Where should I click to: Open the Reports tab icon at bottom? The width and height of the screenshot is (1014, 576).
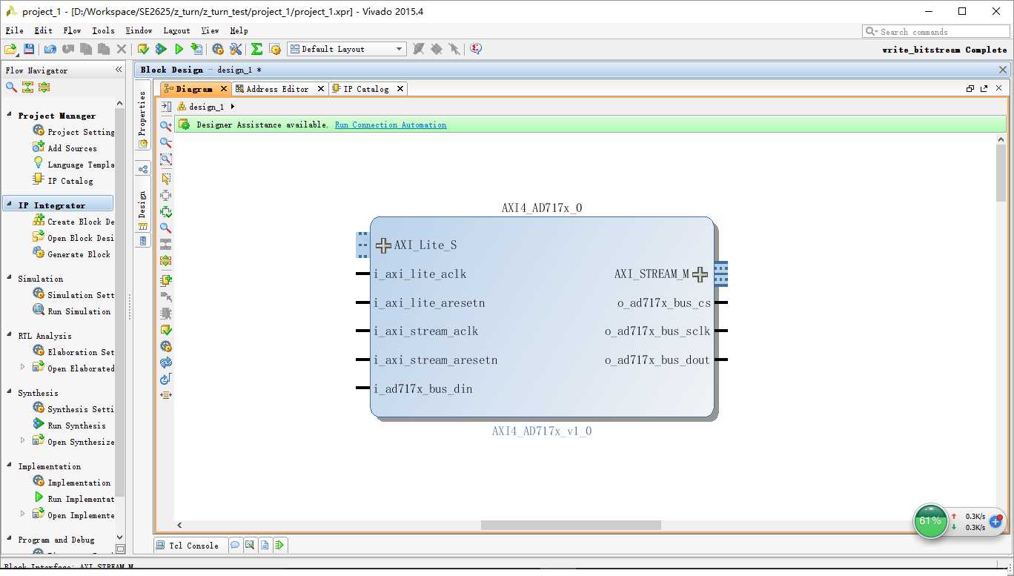(x=265, y=545)
